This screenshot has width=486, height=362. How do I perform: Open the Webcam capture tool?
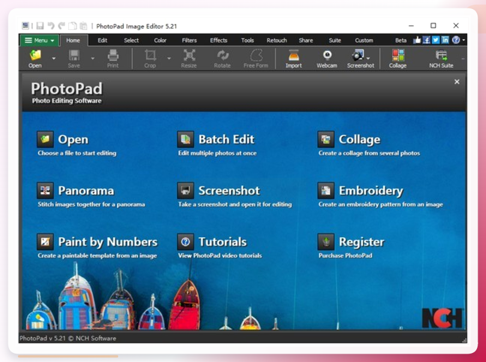[x=327, y=55]
